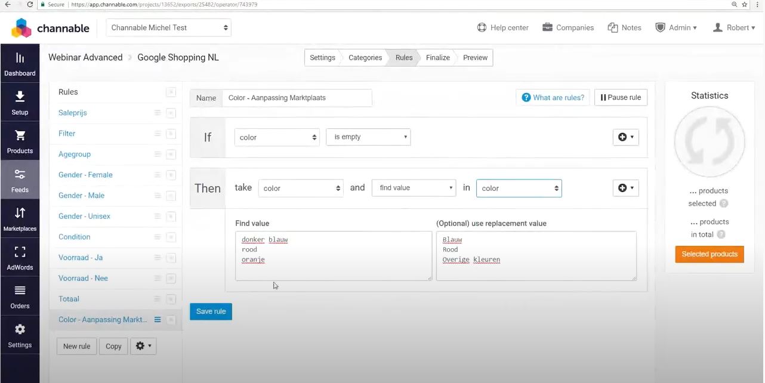Expand the 'find value' action dropdown
The width and height of the screenshot is (765, 383).
[414, 188]
